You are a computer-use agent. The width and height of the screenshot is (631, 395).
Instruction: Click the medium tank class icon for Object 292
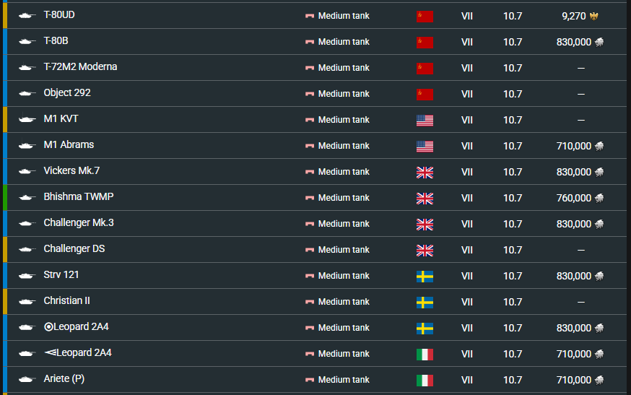[310, 94]
